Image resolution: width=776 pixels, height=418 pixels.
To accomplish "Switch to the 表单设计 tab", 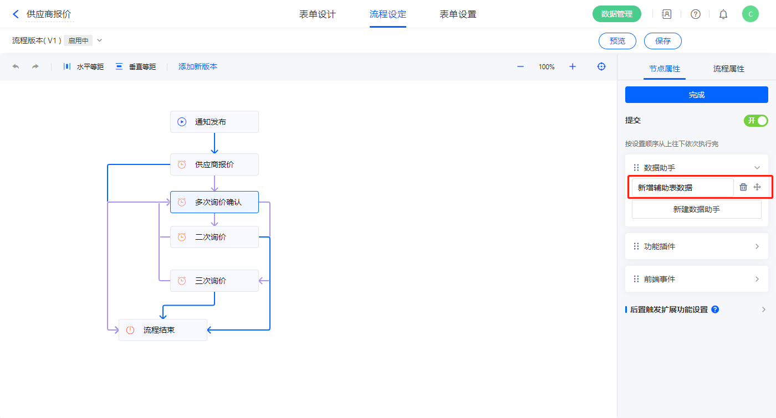I will [x=318, y=14].
